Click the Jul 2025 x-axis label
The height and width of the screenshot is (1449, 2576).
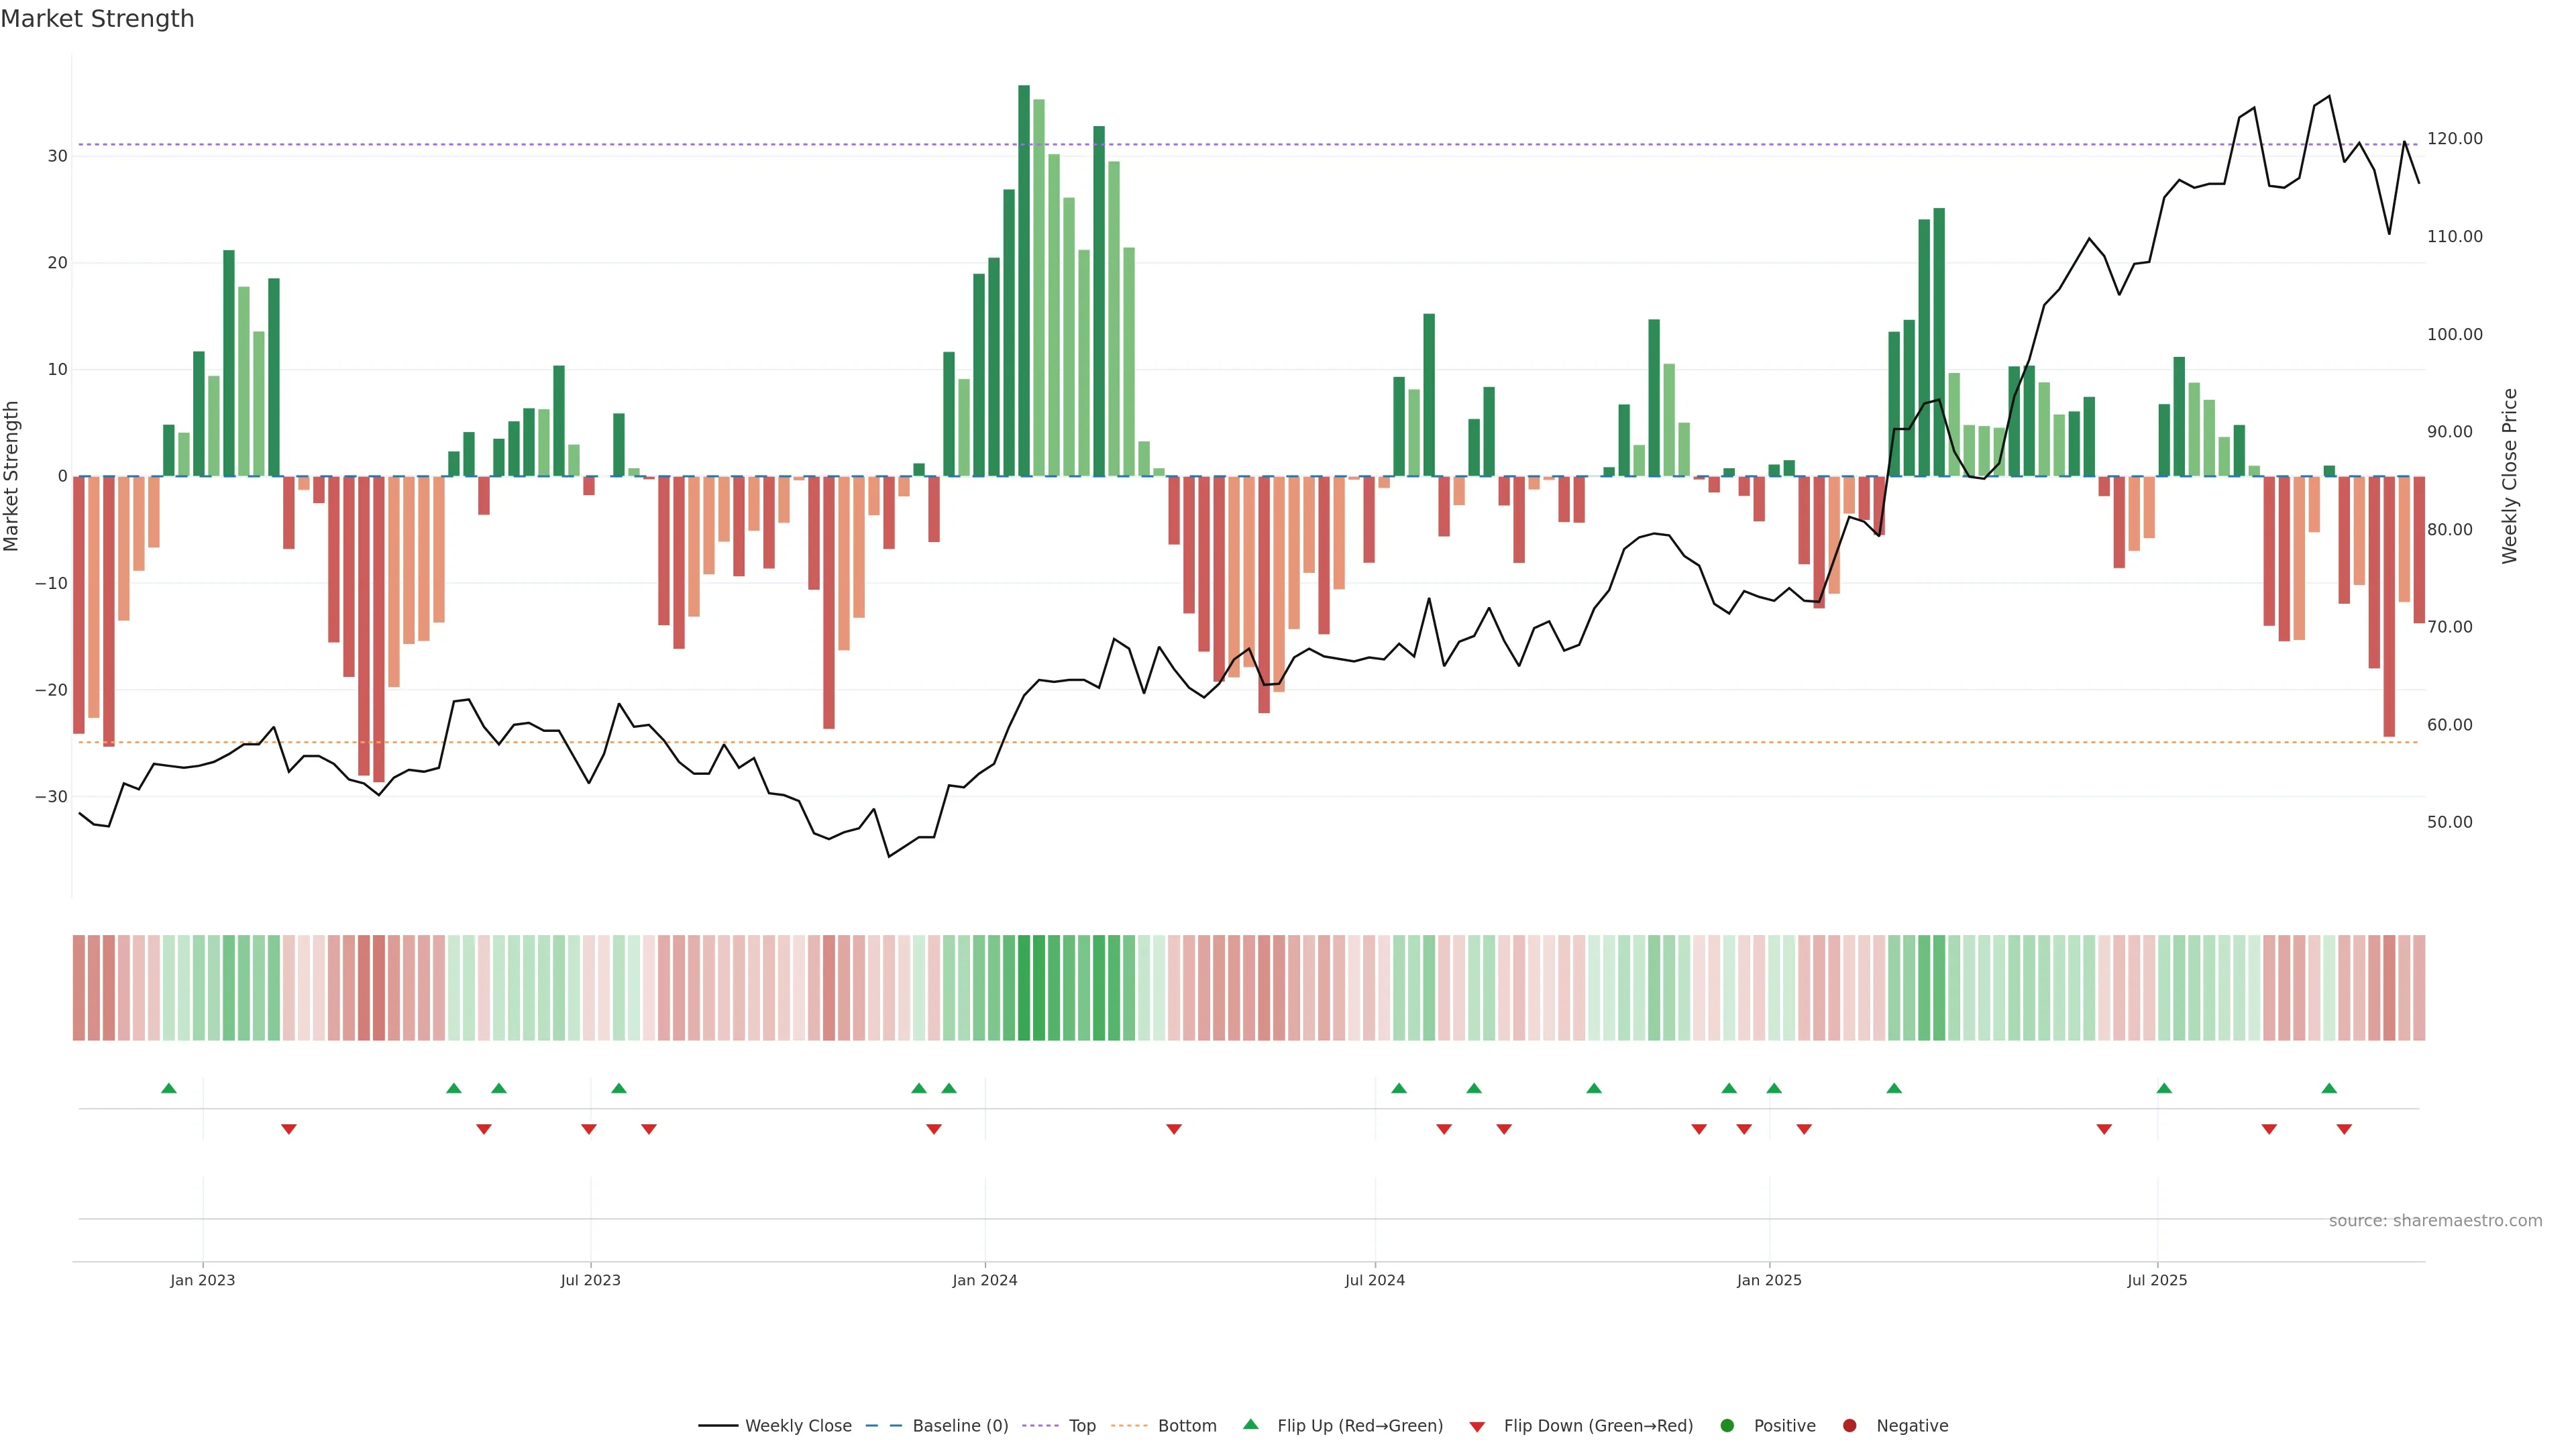click(x=2157, y=1280)
